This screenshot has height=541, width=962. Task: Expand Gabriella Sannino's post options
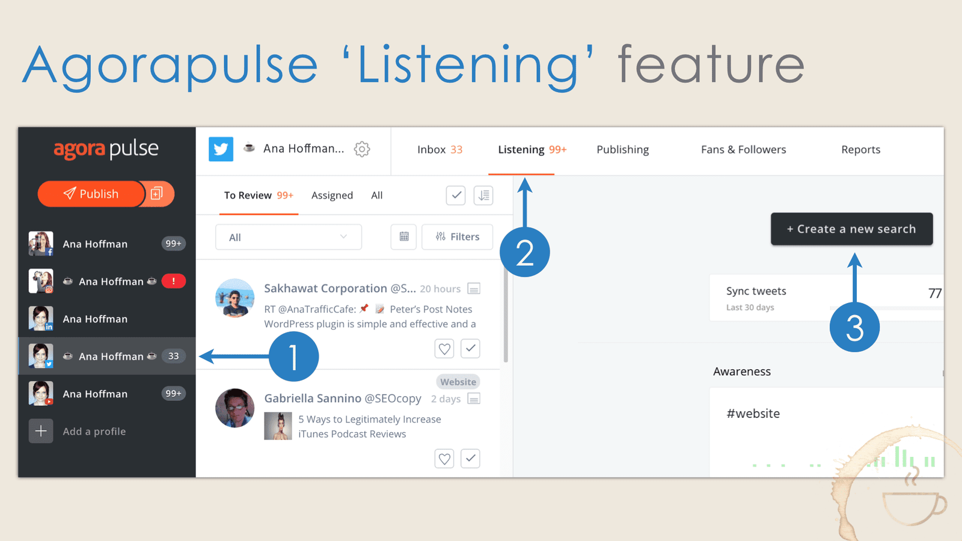point(473,399)
